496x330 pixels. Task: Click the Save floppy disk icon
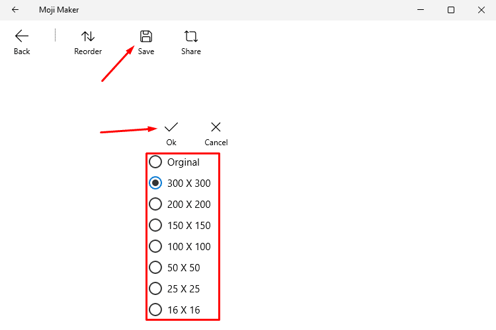click(x=146, y=37)
